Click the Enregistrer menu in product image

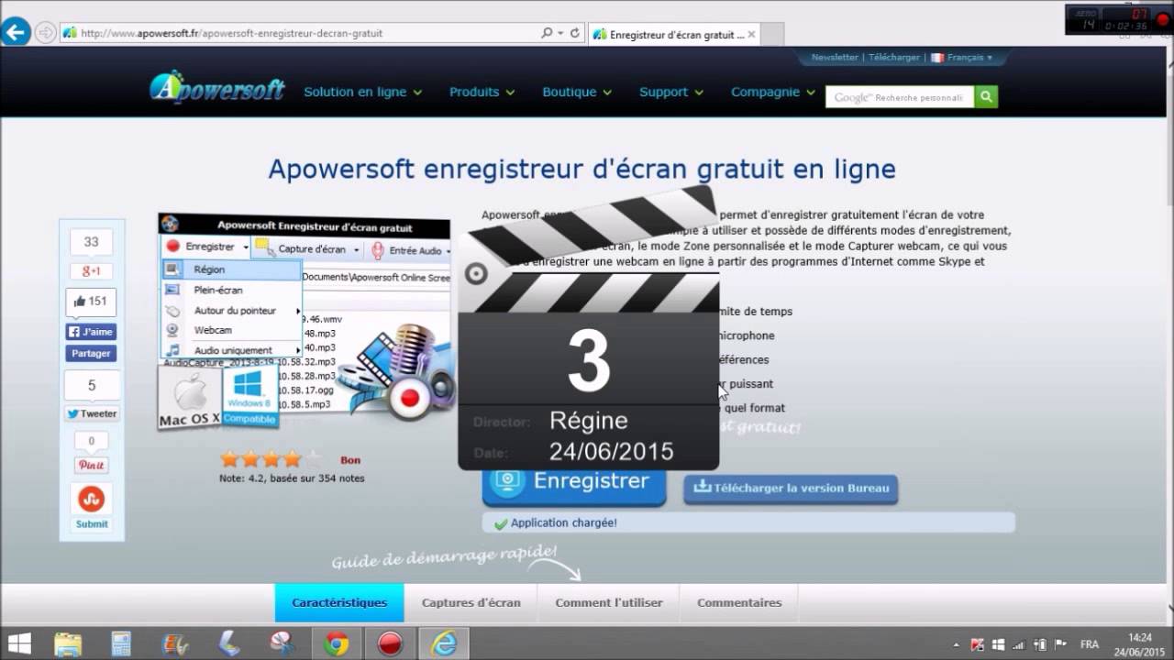207,247
